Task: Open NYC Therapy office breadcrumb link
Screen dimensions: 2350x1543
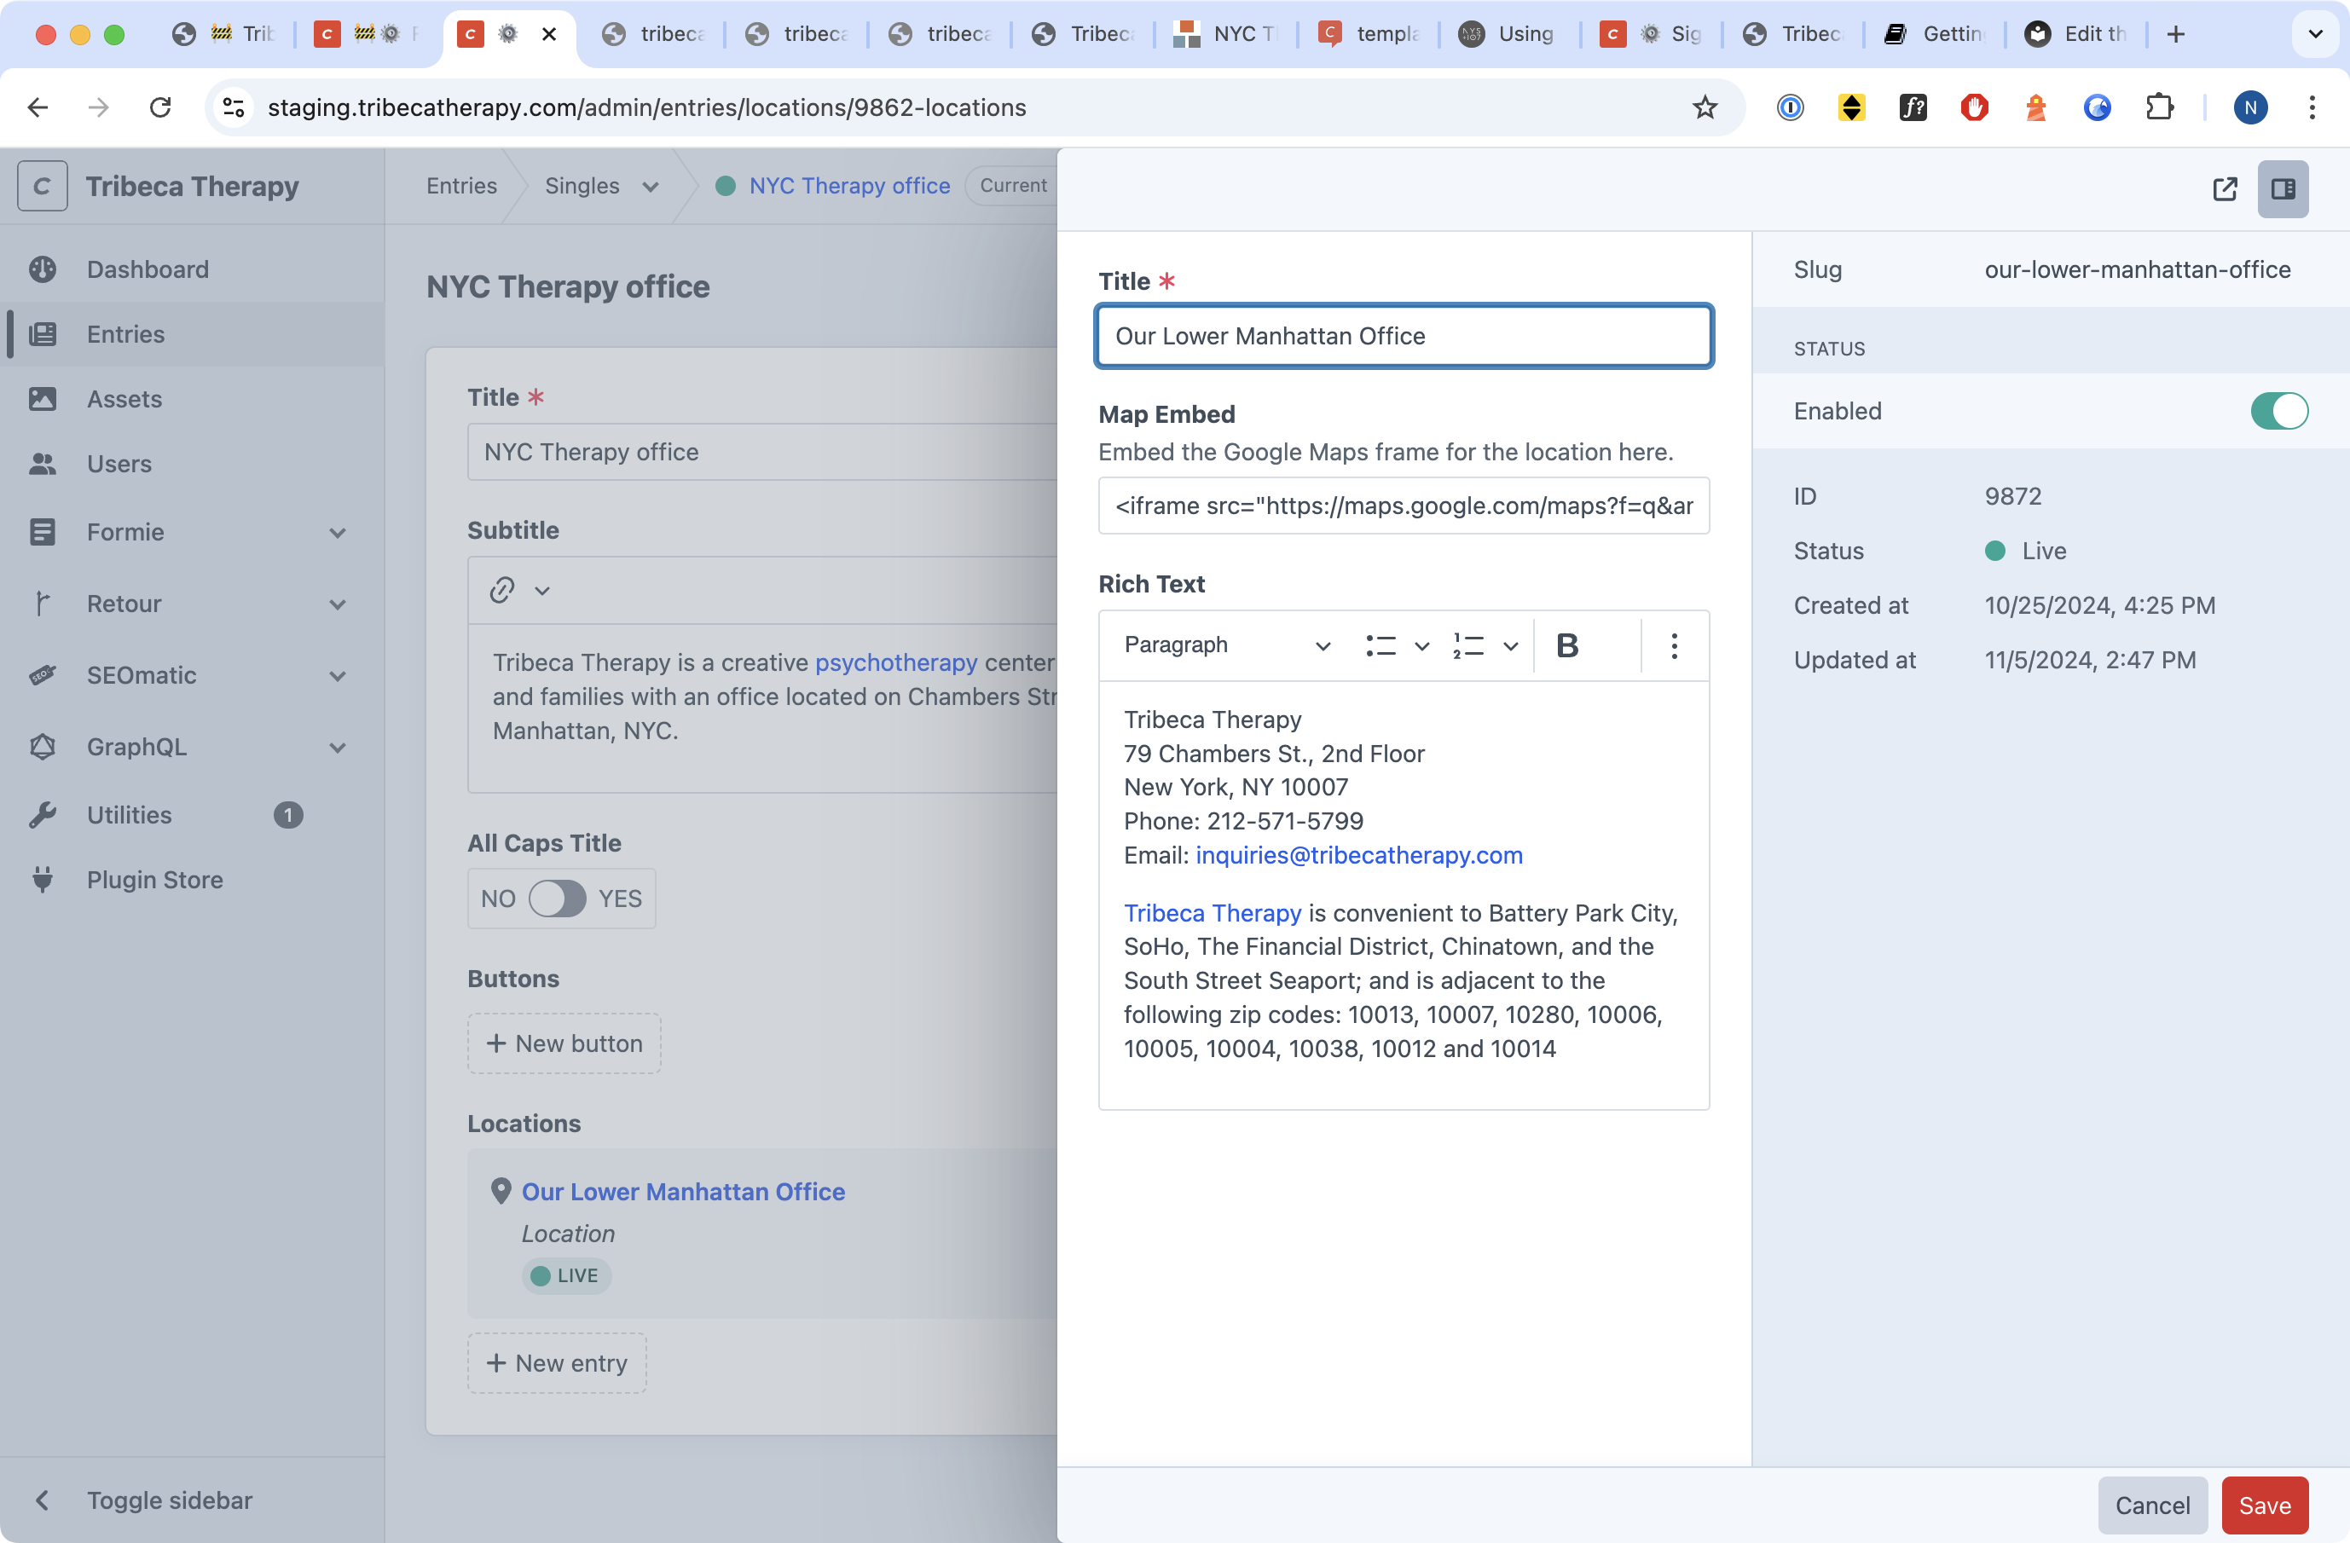Action: point(849,186)
